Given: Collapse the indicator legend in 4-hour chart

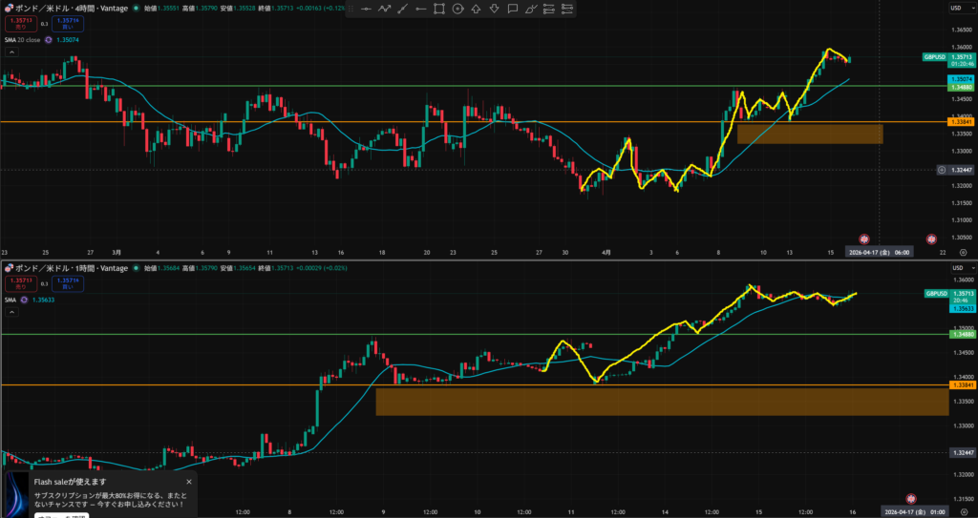Looking at the screenshot, I should [10, 52].
